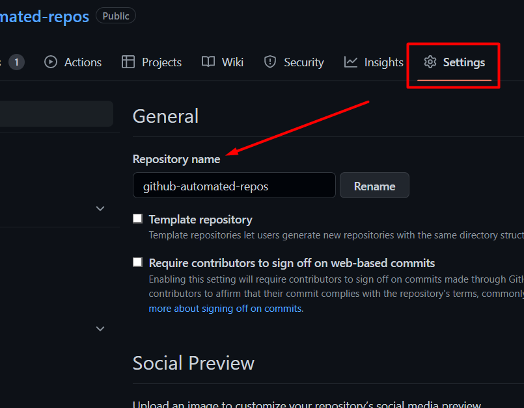Open more about signing off on commits link
524x408 pixels.
coord(225,309)
